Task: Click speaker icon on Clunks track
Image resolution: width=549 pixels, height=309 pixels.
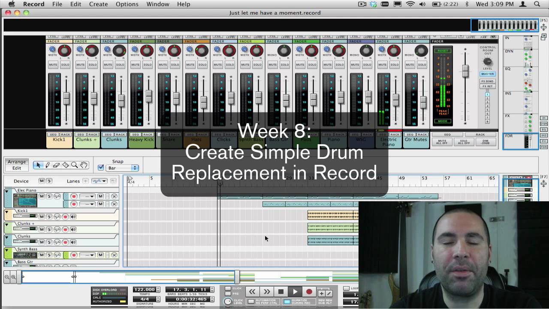Action: click(x=73, y=242)
